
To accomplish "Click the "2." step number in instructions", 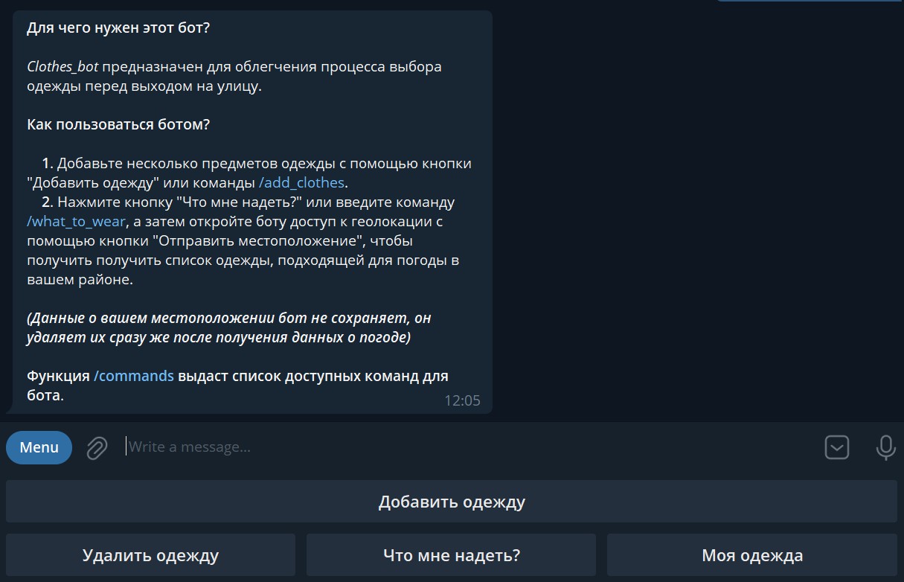I will click(48, 202).
